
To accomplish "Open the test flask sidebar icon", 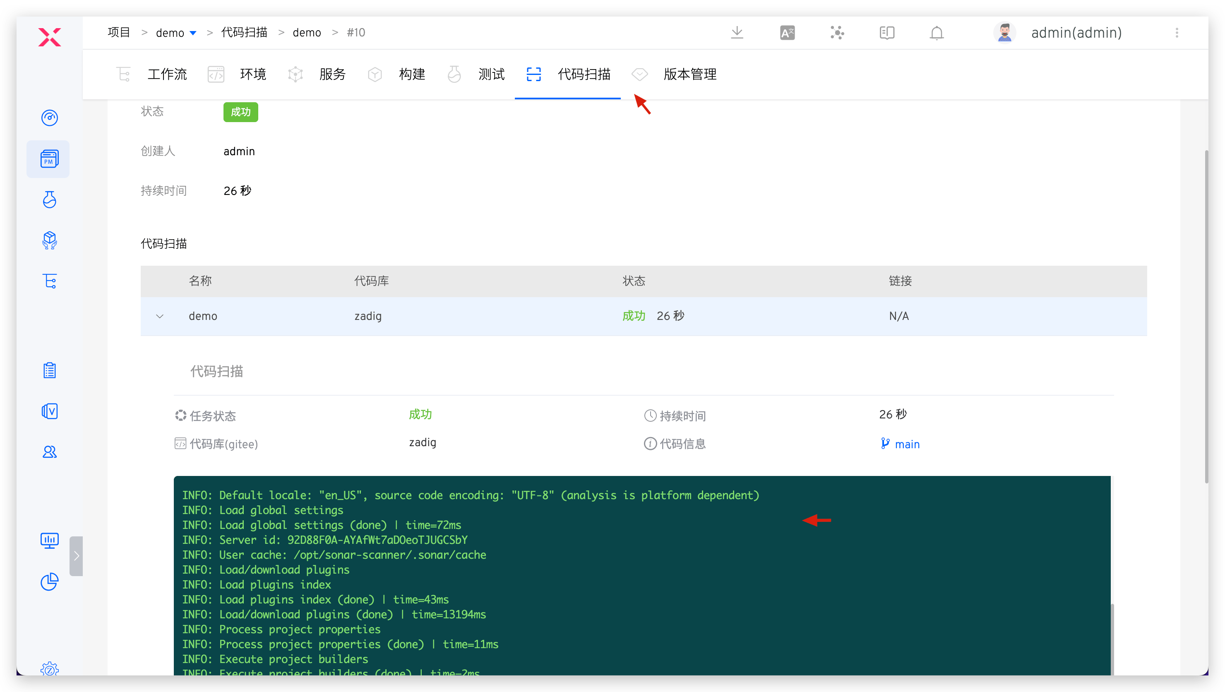I will pyautogui.click(x=50, y=200).
